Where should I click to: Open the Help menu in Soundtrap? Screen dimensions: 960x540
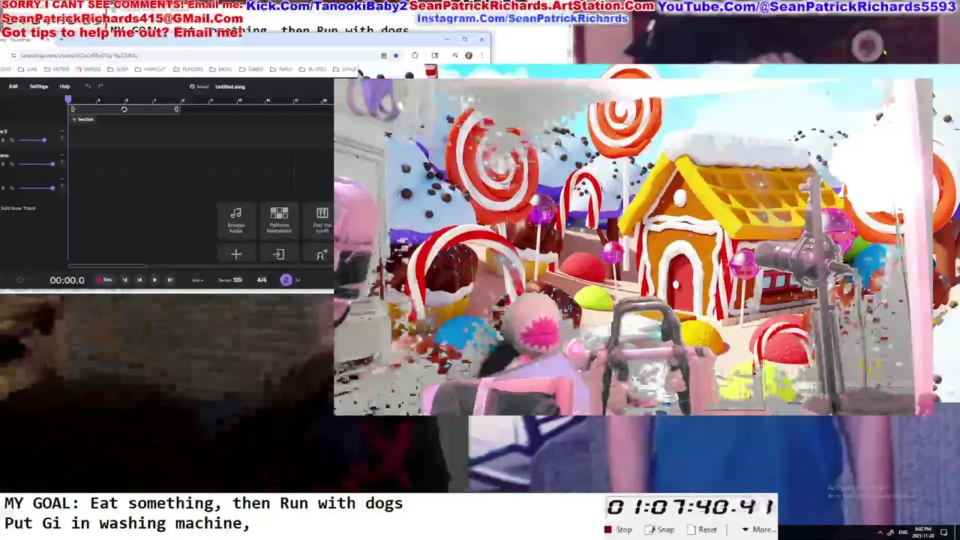pyautogui.click(x=64, y=86)
